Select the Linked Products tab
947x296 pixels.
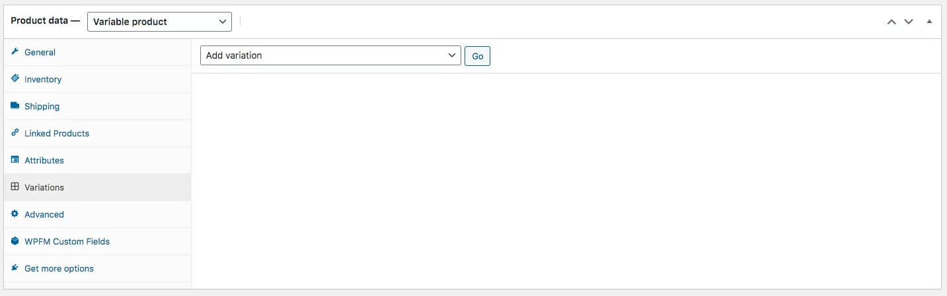tap(57, 133)
